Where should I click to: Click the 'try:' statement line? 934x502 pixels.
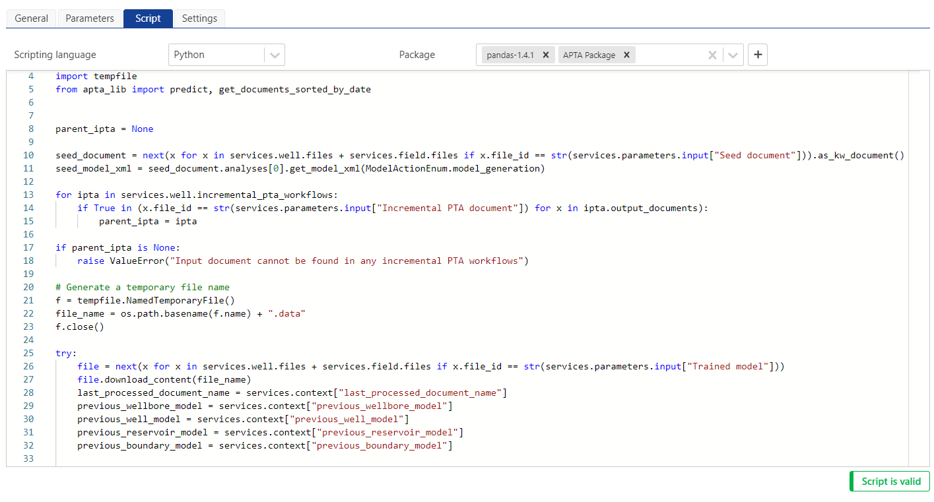click(66, 354)
